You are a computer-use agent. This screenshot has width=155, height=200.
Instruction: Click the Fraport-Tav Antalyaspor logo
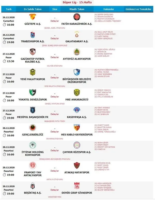(33, 165)
